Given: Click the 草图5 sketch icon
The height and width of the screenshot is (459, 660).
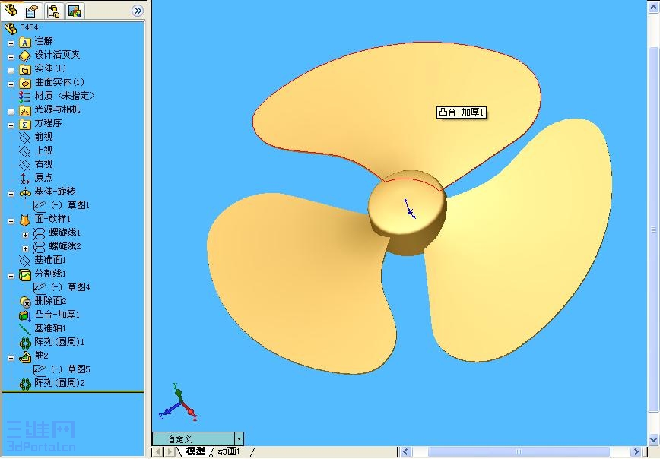Looking at the screenshot, I should [39, 370].
